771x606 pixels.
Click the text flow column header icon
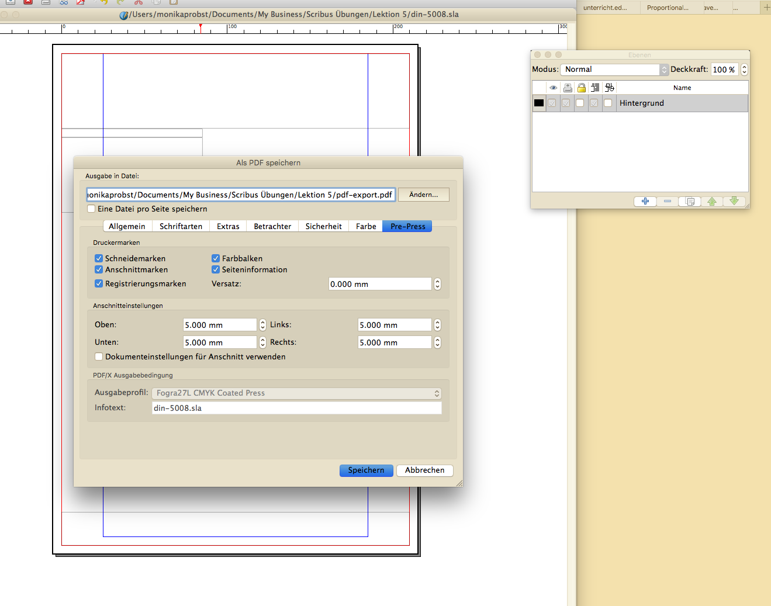[595, 88]
